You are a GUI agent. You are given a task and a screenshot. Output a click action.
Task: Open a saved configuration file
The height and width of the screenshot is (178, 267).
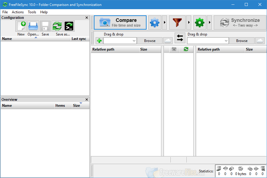click(33, 26)
